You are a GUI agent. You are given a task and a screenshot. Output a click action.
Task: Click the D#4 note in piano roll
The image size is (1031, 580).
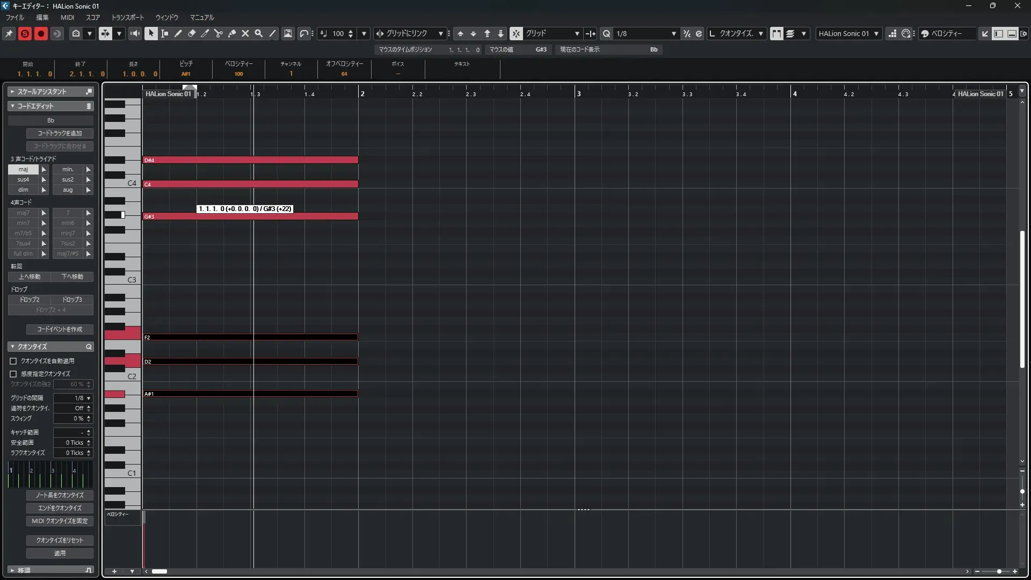[250, 160]
